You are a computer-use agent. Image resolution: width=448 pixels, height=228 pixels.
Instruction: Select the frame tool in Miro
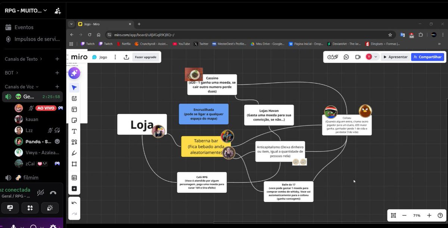(x=74, y=164)
